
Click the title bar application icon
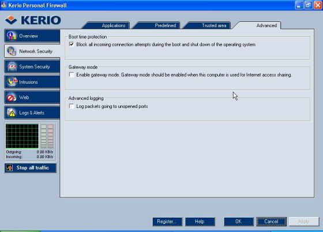(x=3, y=5)
